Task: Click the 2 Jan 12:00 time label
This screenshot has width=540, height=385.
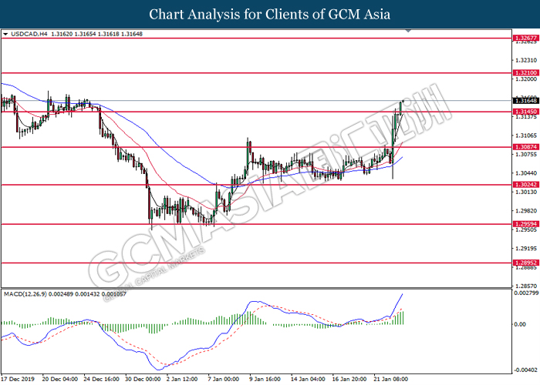Action: click(x=182, y=379)
